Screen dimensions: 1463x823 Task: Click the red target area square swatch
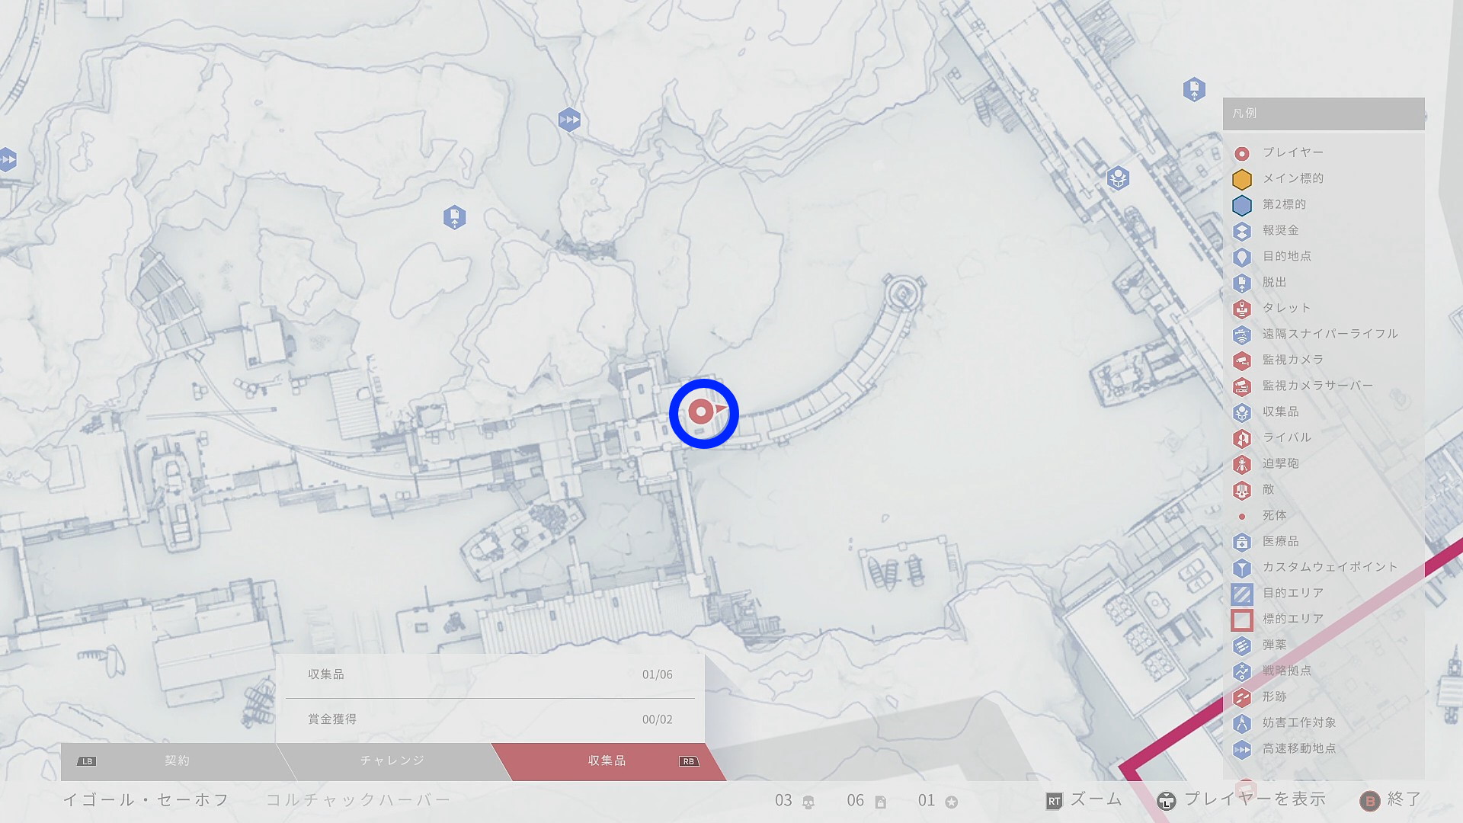pos(1242,620)
